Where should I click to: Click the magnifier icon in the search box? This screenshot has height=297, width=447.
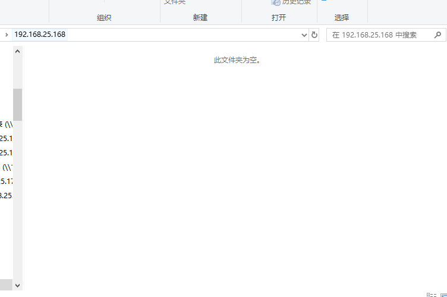[x=437, y=35]
